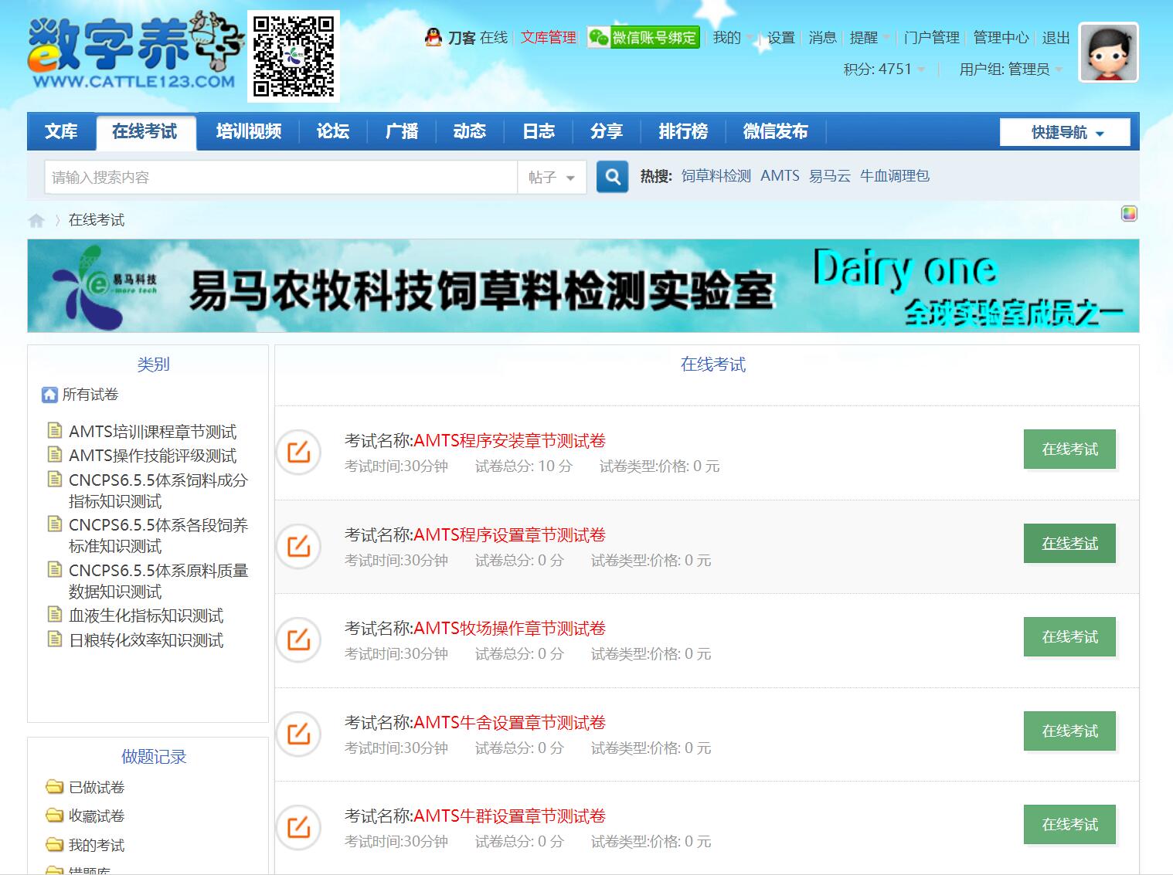
Task: Go to the home icon in breadcrumb
Action: tap(36, 220)
